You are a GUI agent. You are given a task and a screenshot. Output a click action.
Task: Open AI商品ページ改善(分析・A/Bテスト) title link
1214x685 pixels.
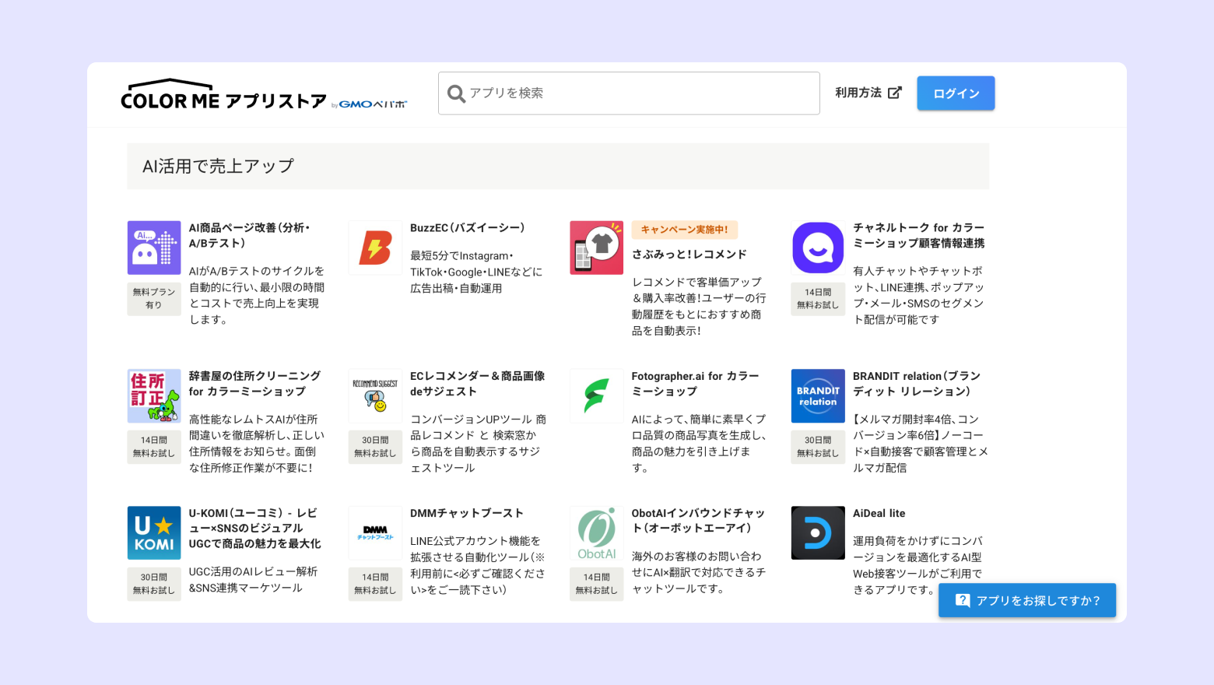tap(250, 235)
